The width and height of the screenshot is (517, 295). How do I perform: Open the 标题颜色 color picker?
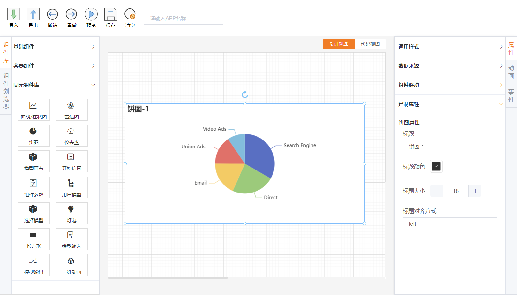436,166
